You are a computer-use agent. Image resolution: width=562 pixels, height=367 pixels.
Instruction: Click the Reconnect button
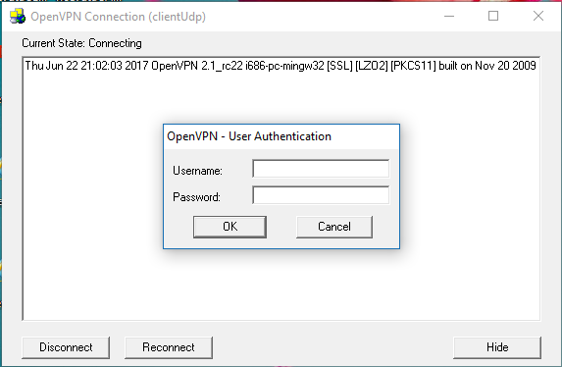point(169,347)
